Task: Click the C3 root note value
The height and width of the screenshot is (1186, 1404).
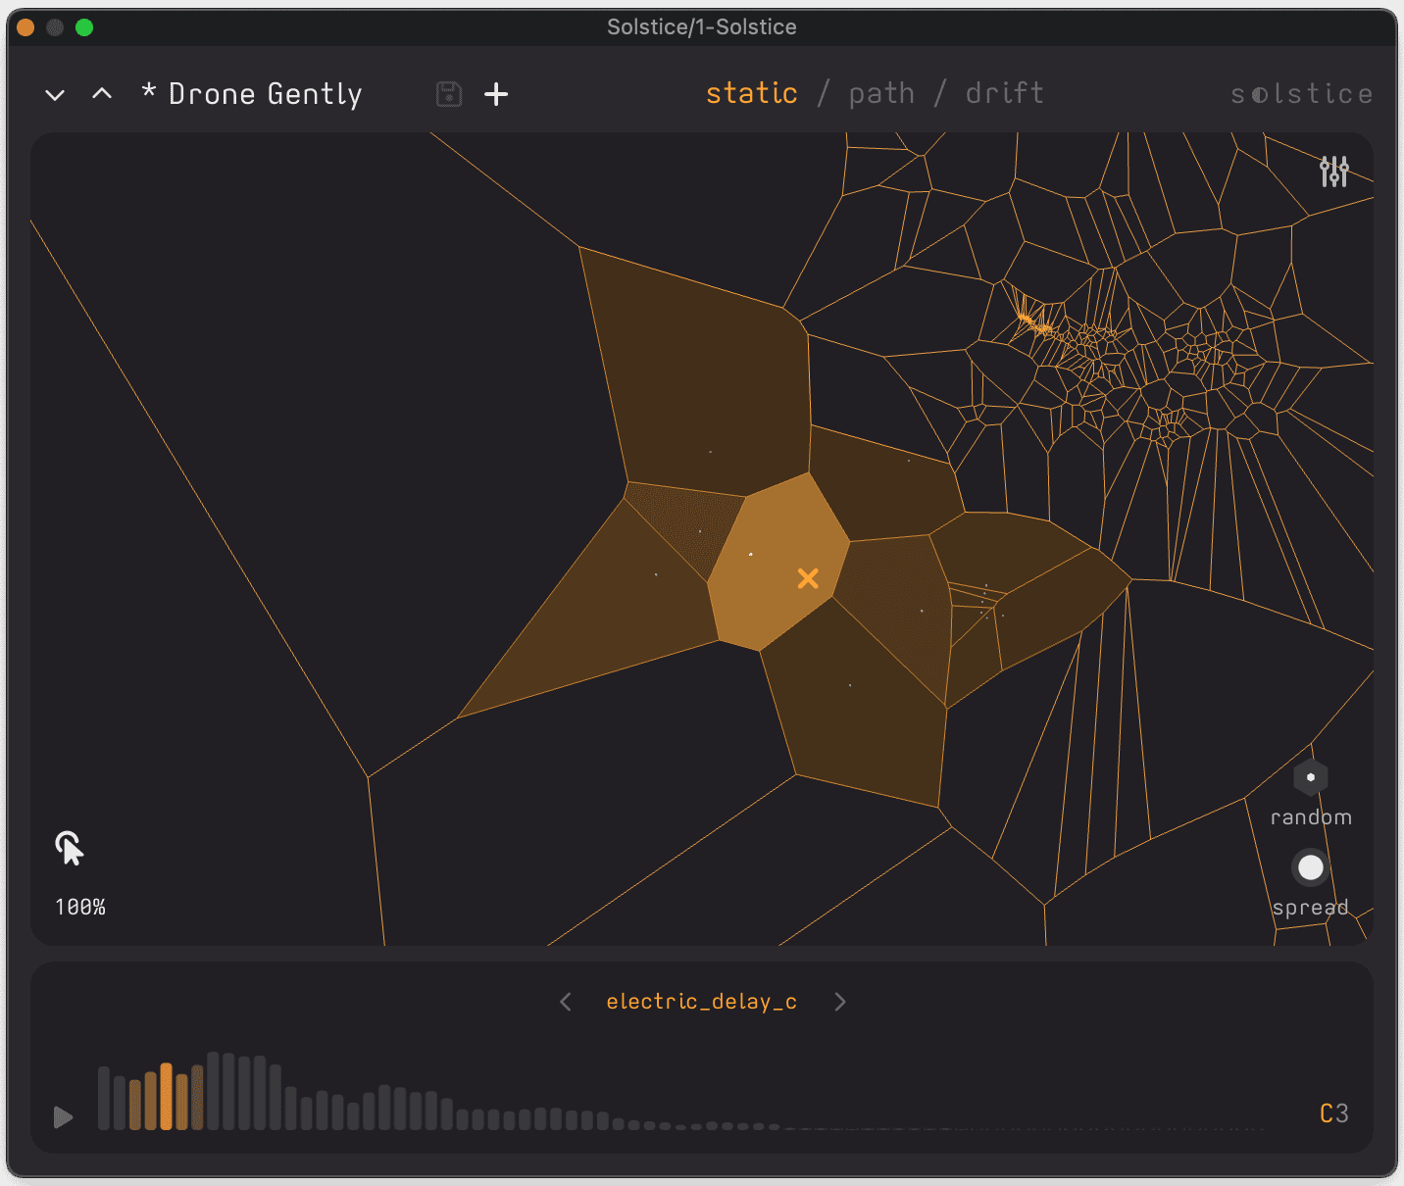Action: coord(1333,1113)
